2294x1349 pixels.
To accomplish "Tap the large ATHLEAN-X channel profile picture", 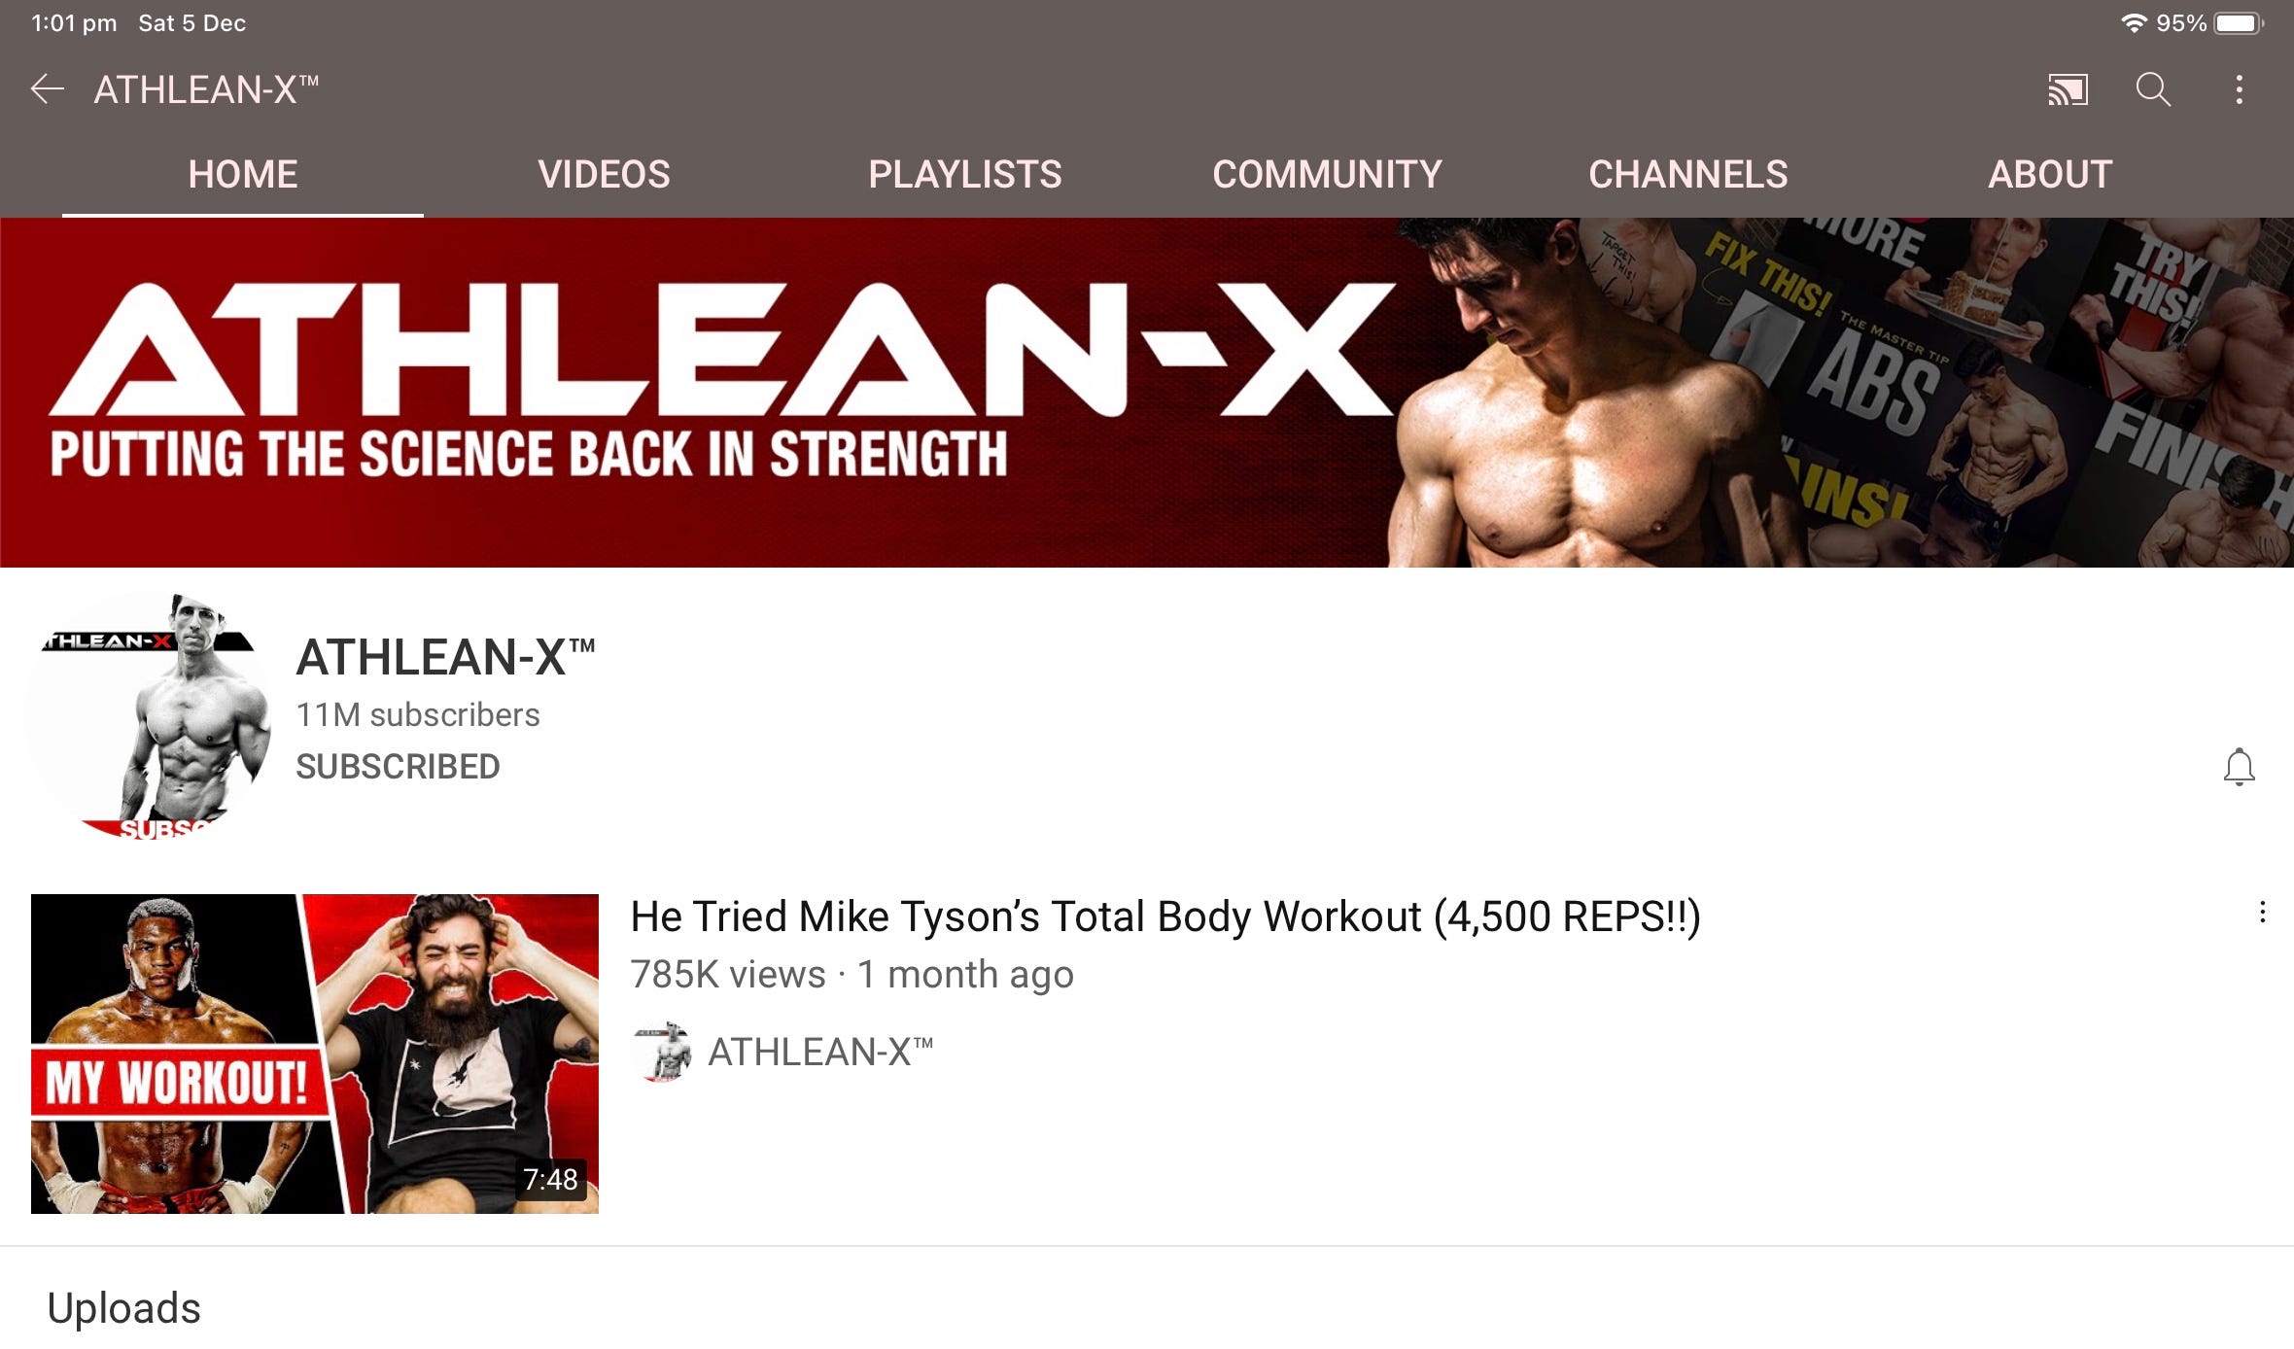I will (150, 714).
